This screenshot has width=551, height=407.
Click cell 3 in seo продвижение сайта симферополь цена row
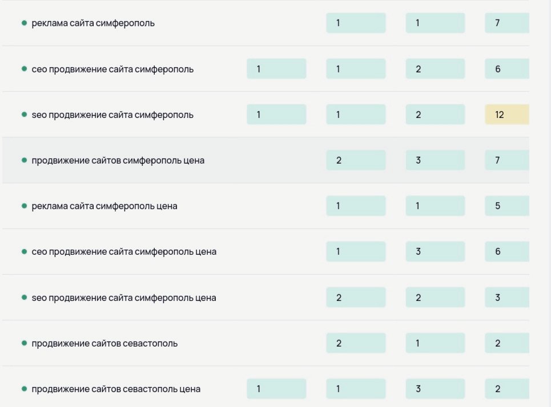pos(506,298)
